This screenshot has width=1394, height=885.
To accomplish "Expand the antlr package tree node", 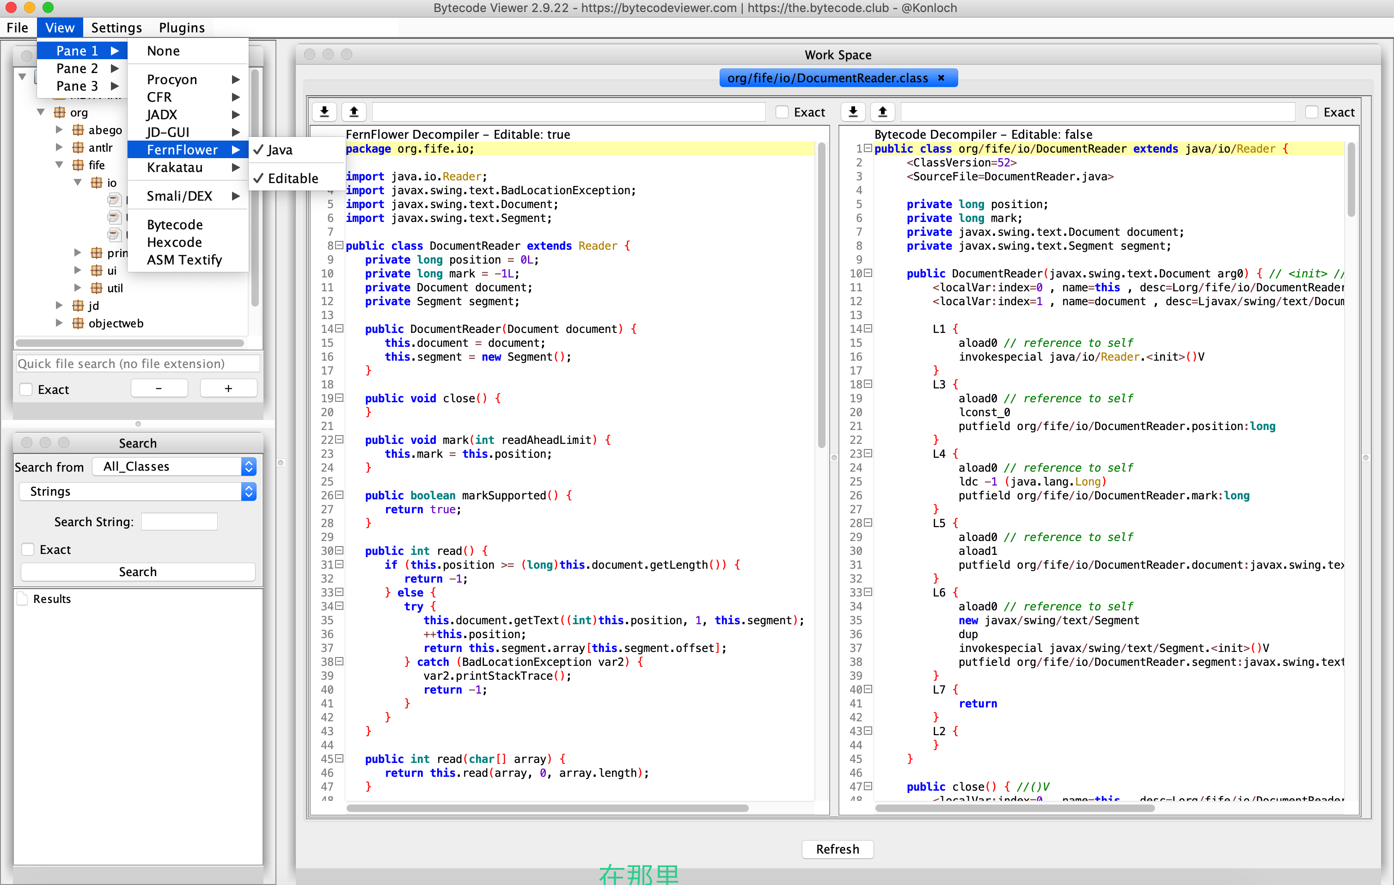I will (59, 147).
